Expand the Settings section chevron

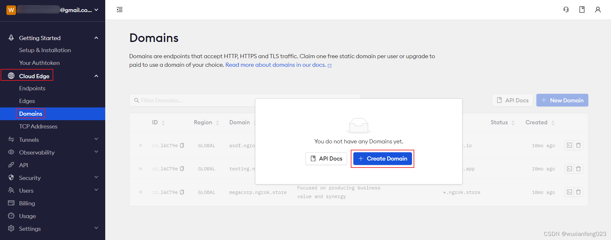point(96,228)
